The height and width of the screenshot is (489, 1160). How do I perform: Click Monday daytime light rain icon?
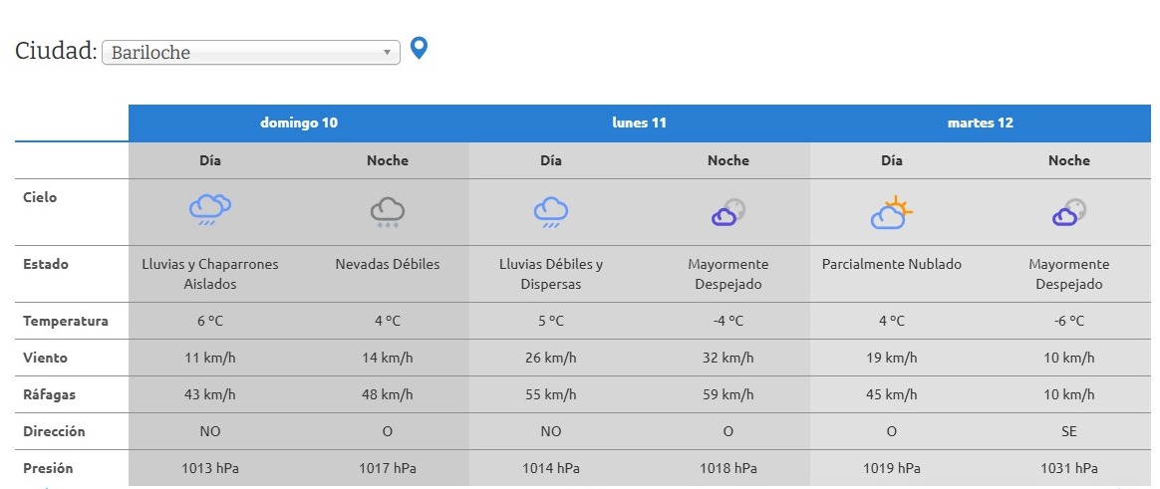click(x=550, y=211)
